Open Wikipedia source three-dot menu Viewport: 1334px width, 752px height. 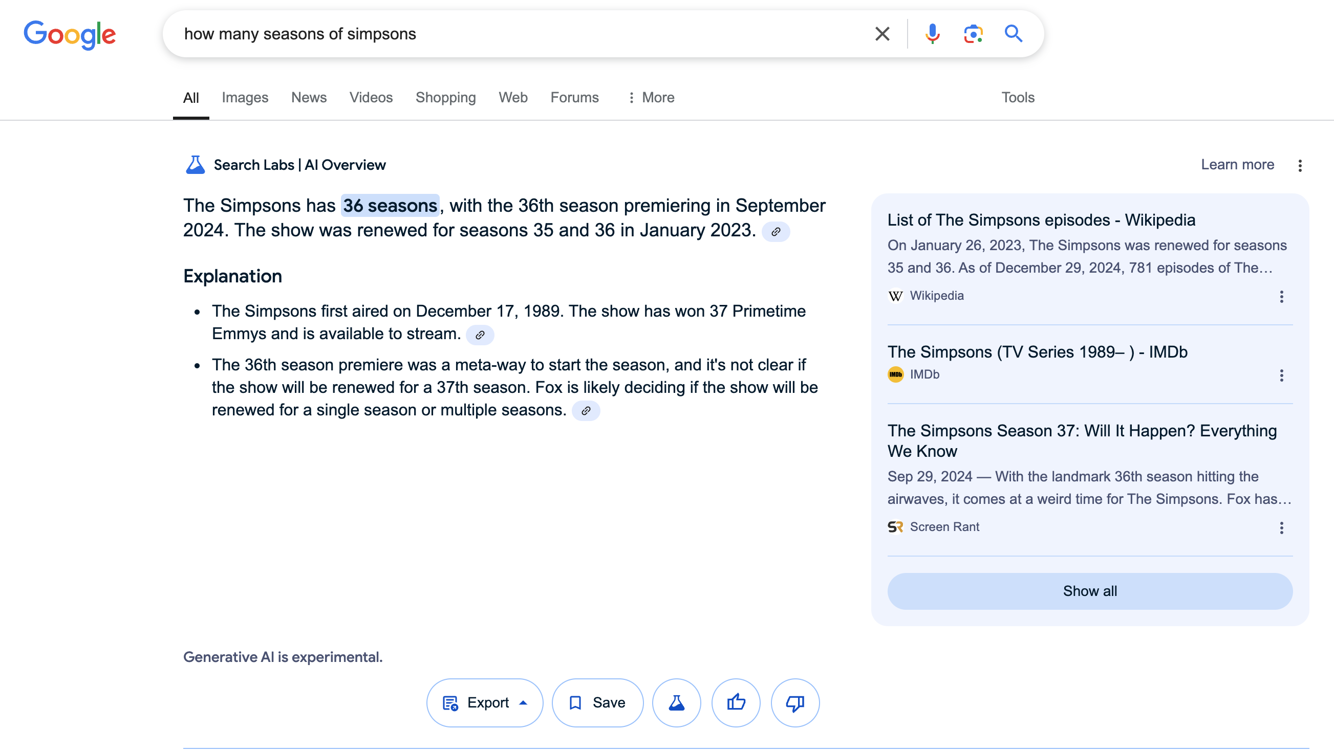click(1281, 297)
